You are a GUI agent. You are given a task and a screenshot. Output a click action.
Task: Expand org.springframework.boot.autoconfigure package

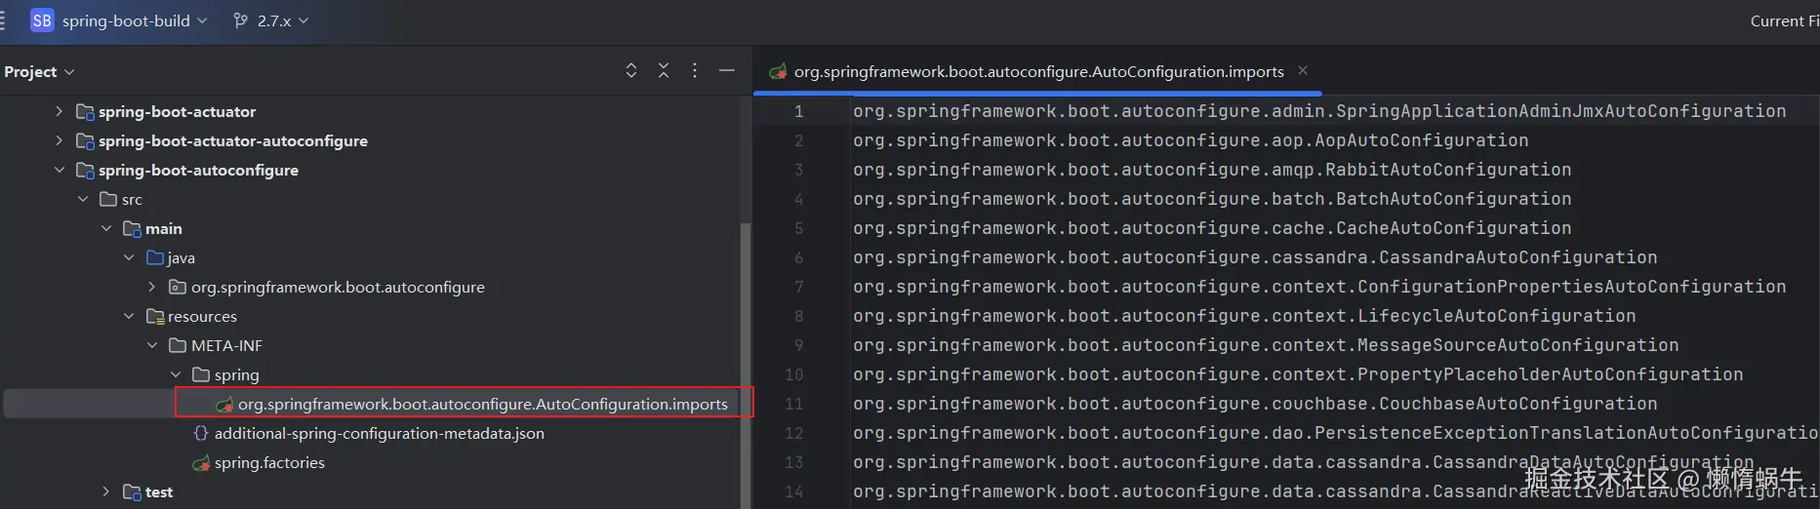click(152, 287)
